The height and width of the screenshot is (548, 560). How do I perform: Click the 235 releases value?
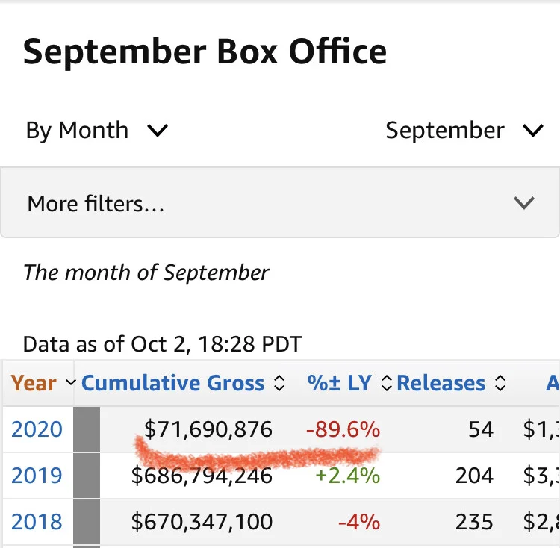[x=474, y=522]
